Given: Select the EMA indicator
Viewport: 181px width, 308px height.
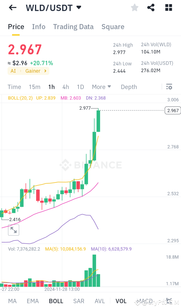Looking at the screenshot, I should [x=33, y=301].
